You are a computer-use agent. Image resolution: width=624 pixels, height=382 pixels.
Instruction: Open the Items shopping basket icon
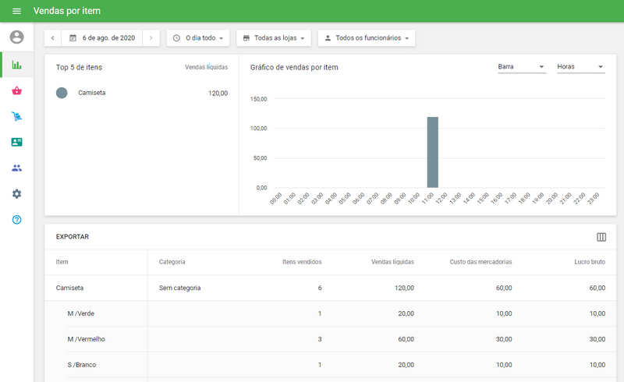click(x=16, y=90)
